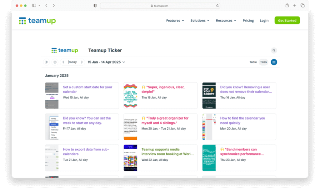Viewport: 320px width, 192px height.
Task: Go forward with the browser forward arrow
Action: pyautogui.click(x=54, y=6)
